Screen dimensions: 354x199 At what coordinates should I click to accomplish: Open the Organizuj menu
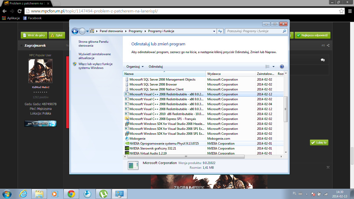pos(135,67)
